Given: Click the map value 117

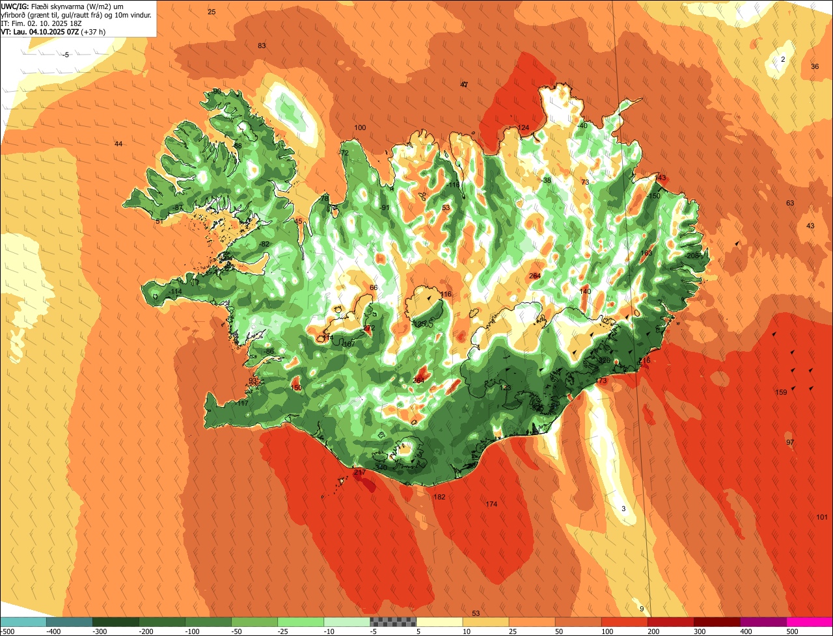Looking at the screenshot, I should pyautogui.click(x=243, y=403).
